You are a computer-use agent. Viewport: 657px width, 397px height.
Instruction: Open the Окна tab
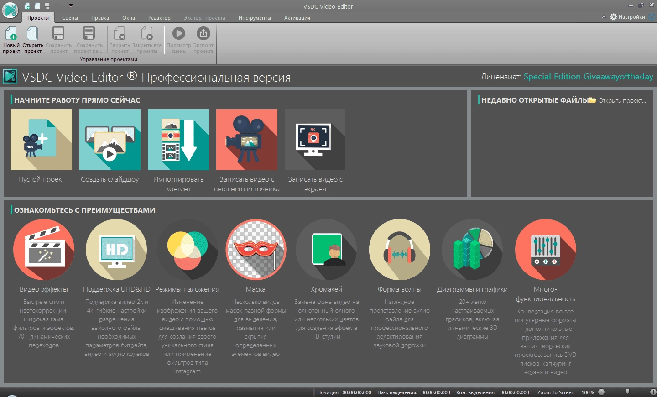[129, 18]
